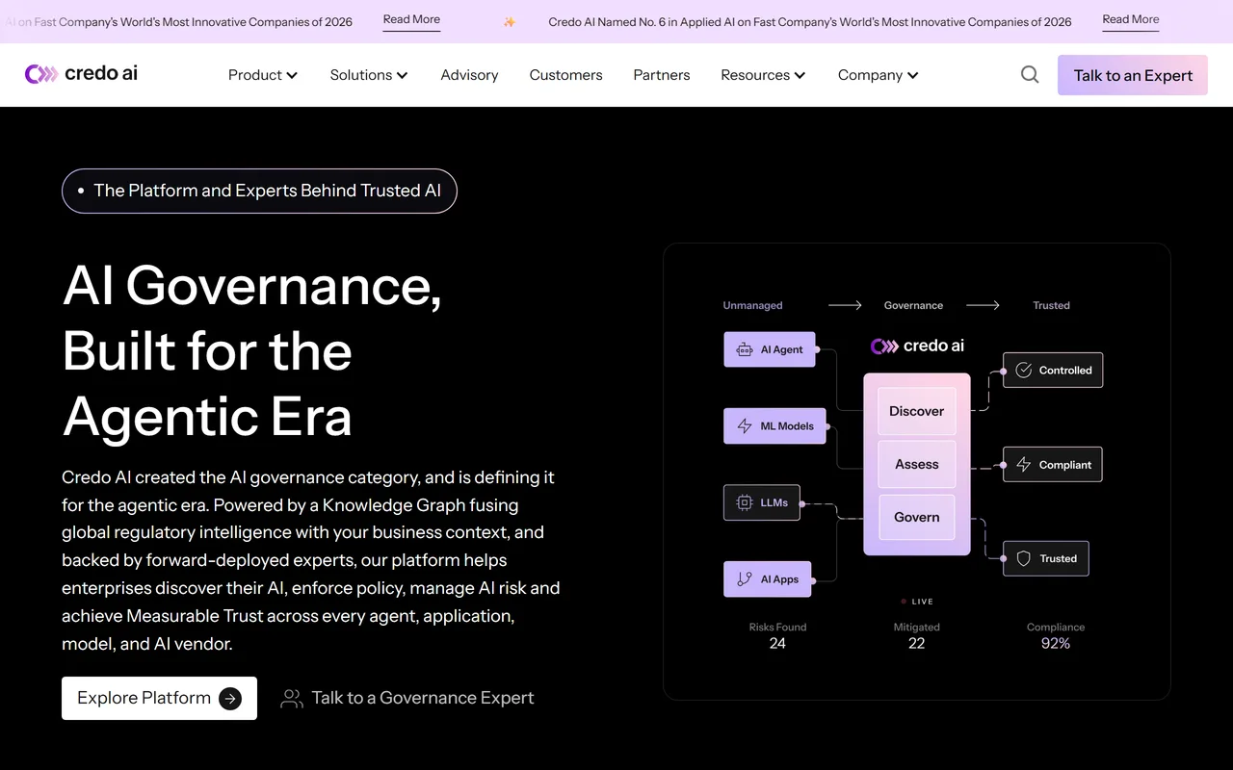This screenshot has width=1233, height=770.
Task: Click the ML Models node
Action: (x=774, y=426)
